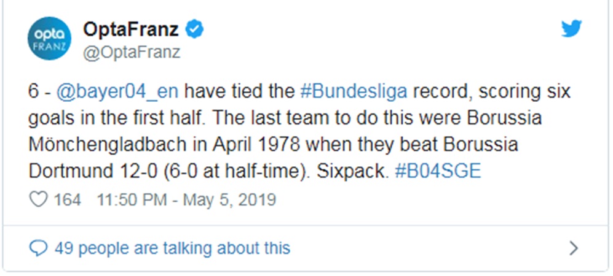This screenshot has height=276, width=613.
Task: Open "49 people are talking about this"
Action: tap(172, 248)
